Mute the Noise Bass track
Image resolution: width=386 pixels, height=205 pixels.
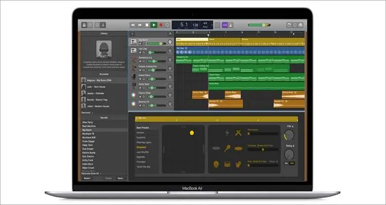pyautogui.click(x=141, y=88)
